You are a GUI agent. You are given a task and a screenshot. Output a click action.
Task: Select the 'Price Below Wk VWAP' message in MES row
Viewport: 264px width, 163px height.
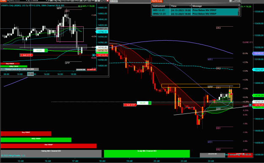coord(204,10)
